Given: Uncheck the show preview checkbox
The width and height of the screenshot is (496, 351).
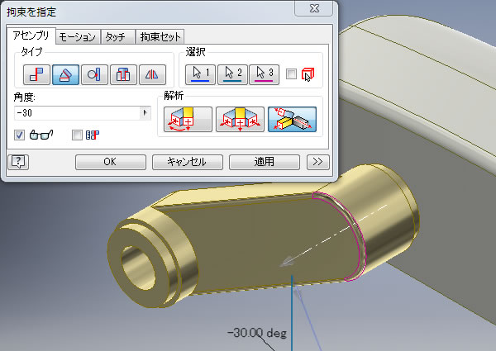Looking at the screenshot, I should pyautogui.click(x=19, y=135).
